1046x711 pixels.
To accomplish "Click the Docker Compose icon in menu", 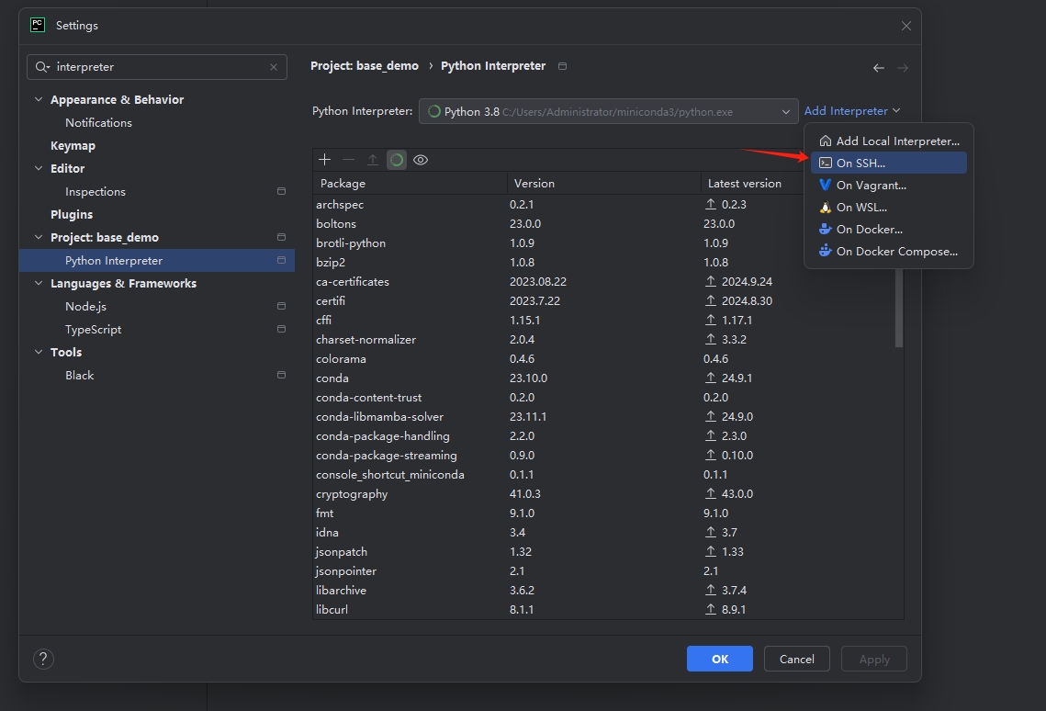I will [826, 252].
